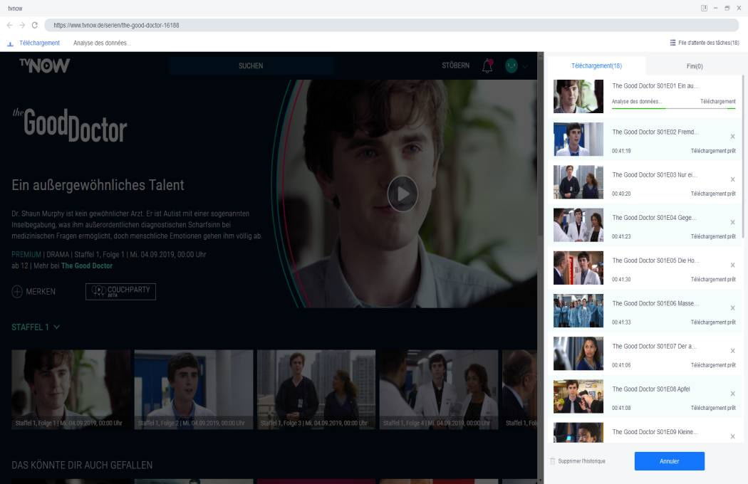Click Analyse des données in the toolbar
The height and width of the screenshot is (484, 748).
coord(102,43)
